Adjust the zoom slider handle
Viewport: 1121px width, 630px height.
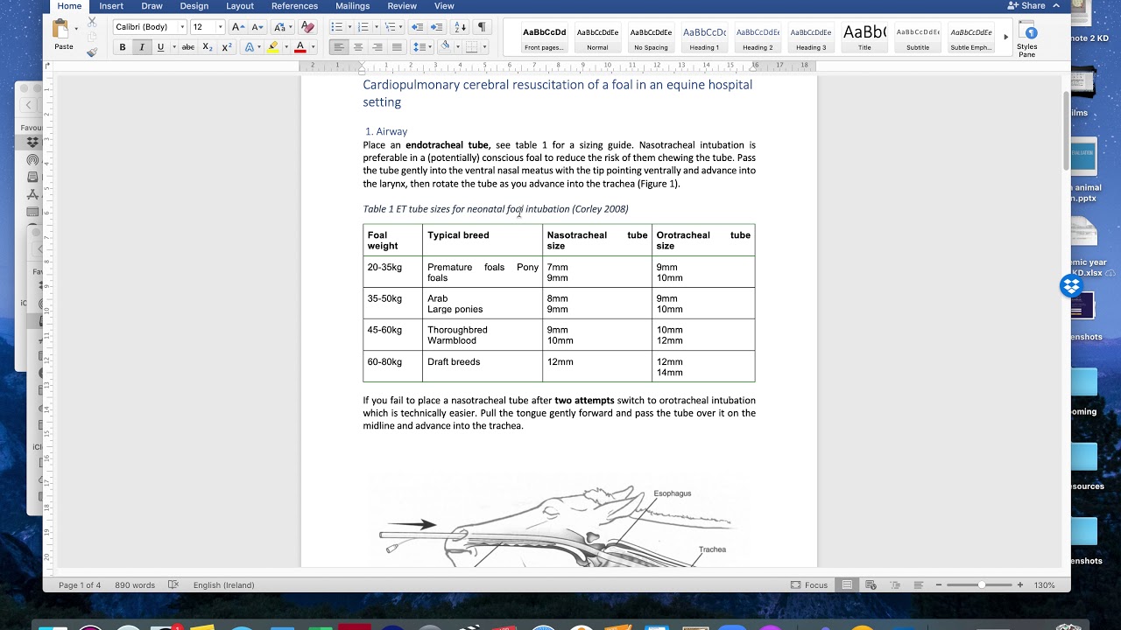[x=982, y=584]
